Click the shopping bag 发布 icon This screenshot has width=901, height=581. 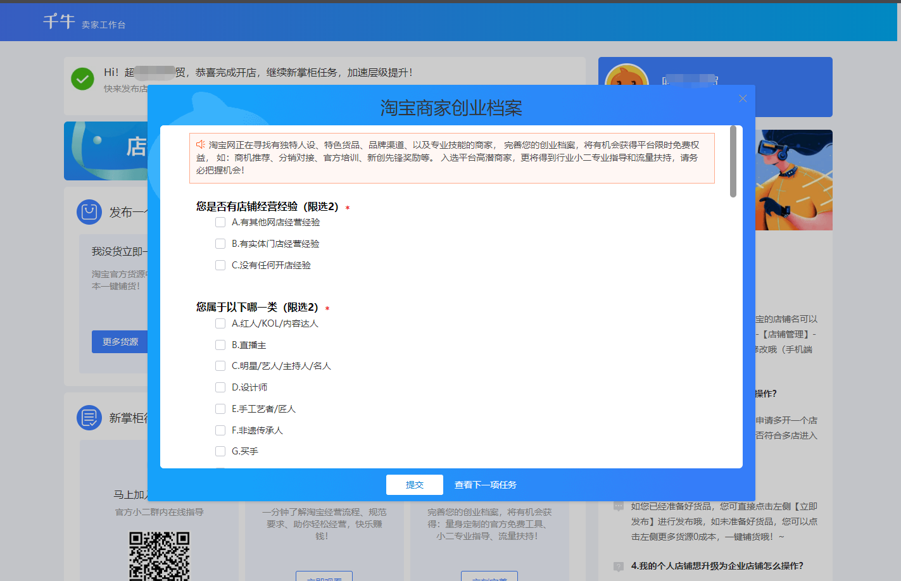89,212
